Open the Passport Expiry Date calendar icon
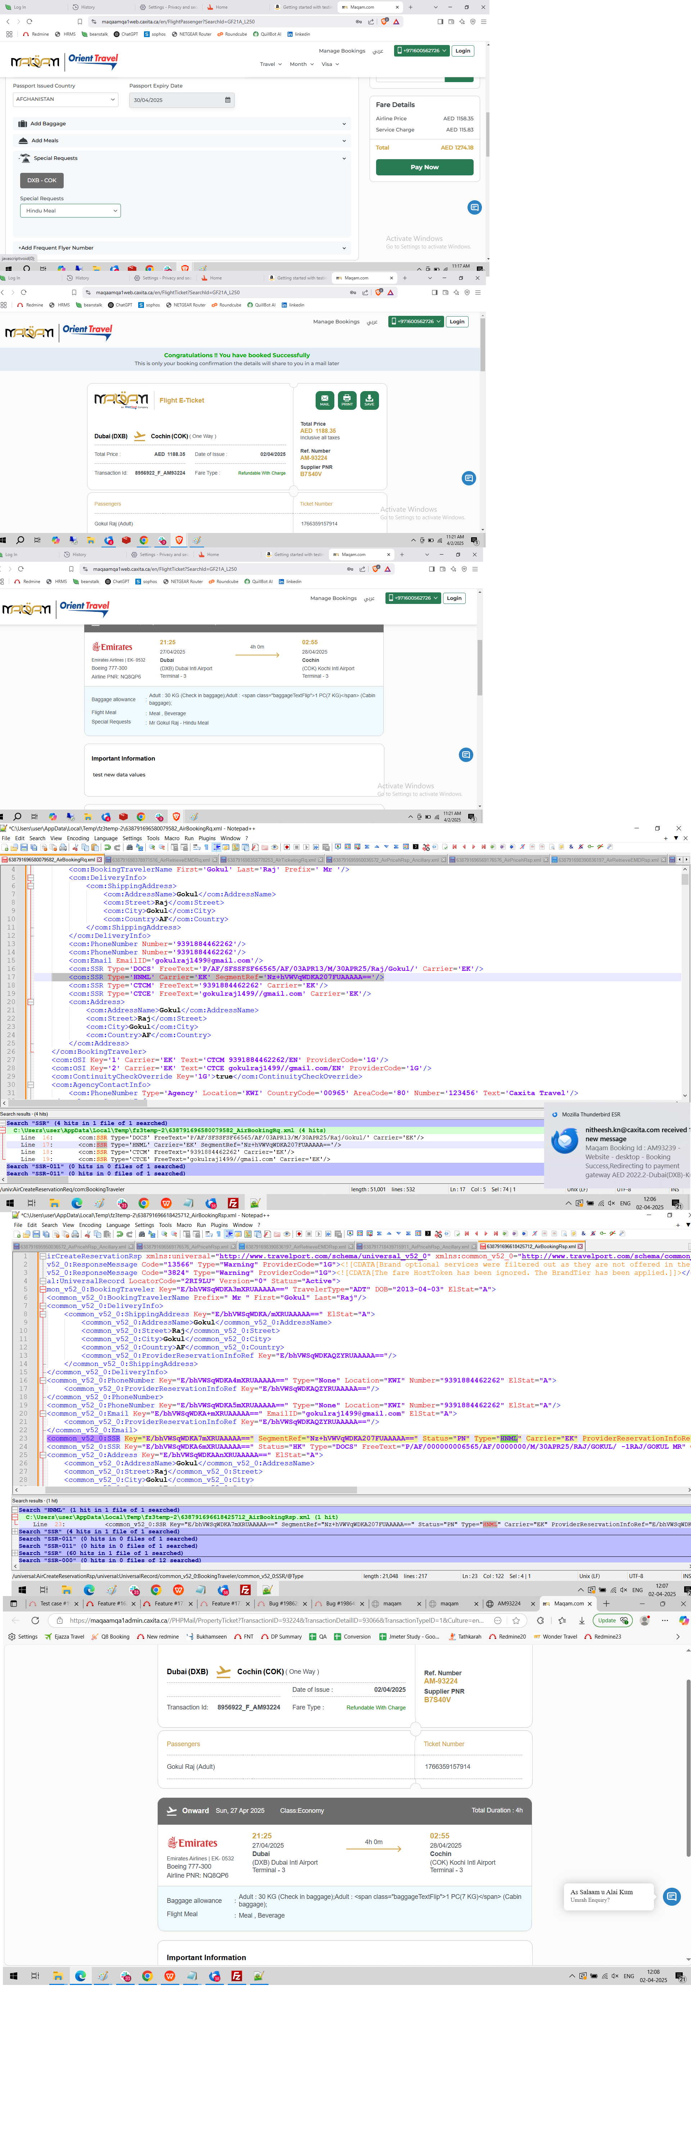The image size is (691, 2129). (228, 100)
